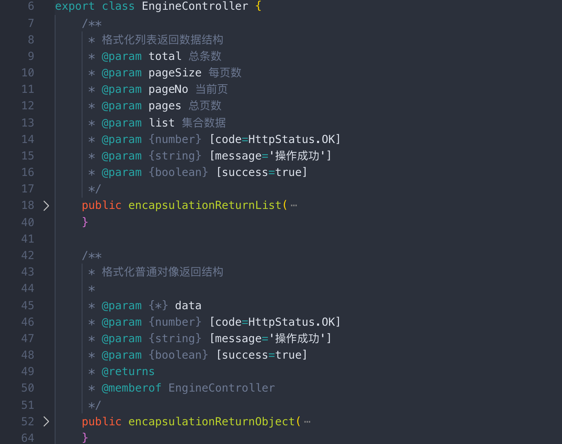562x444 pixels.
Task: Click the data parameter on line 45
Action: pos(188,305)
